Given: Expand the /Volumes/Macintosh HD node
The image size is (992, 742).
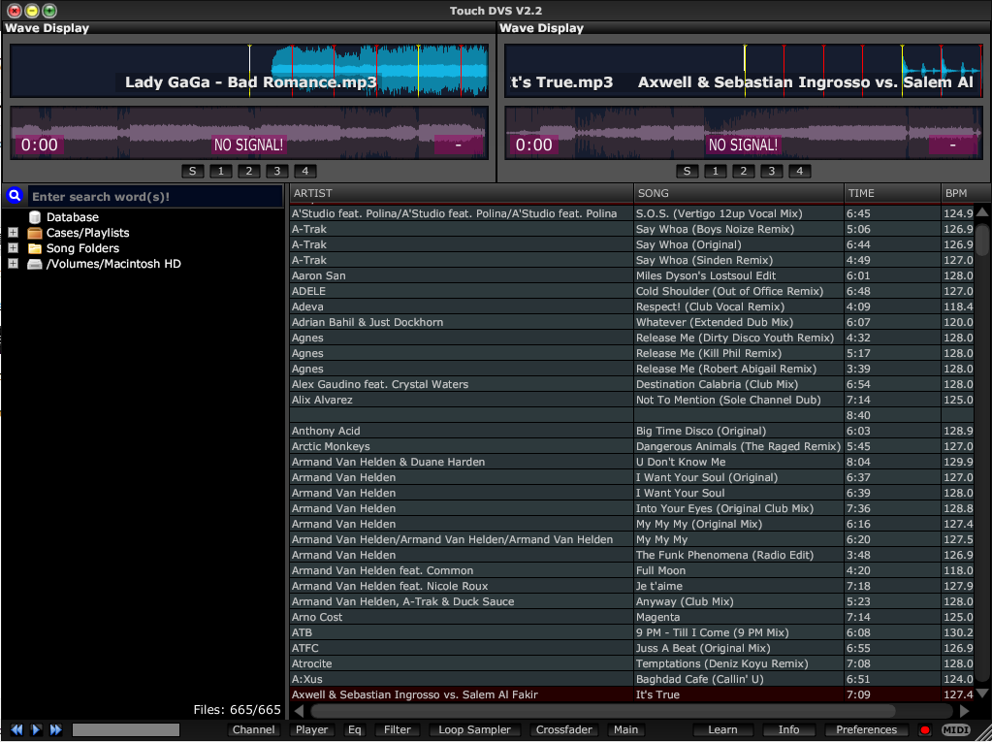Looking at the screenshot, I should coord(13,264).
